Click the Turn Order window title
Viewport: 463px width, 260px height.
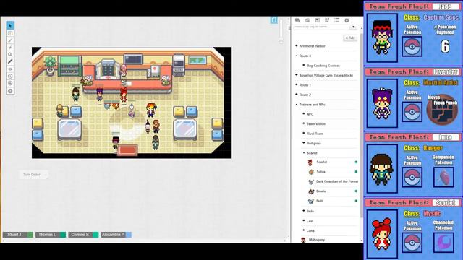[32, 175]
